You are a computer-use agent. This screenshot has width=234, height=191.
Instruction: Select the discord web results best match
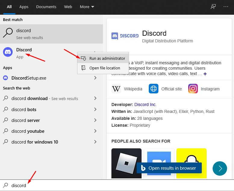[x=51, y=34]
